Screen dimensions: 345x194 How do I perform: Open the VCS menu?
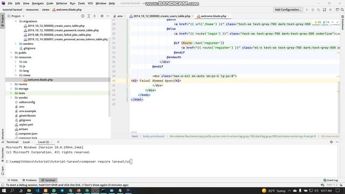click(90, 3)
